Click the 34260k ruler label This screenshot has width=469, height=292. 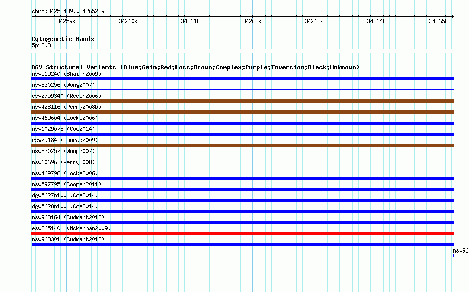click(129, 21)
